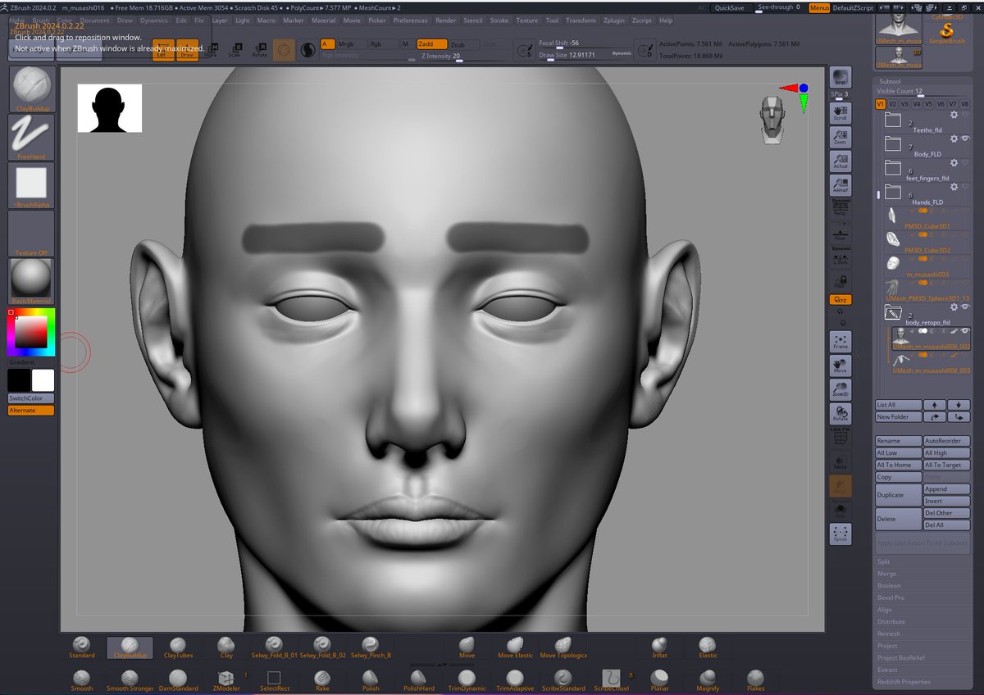Expand the Project BasRelief section
The width and height of the screenshot is (984, 695).
click(900, 658)
